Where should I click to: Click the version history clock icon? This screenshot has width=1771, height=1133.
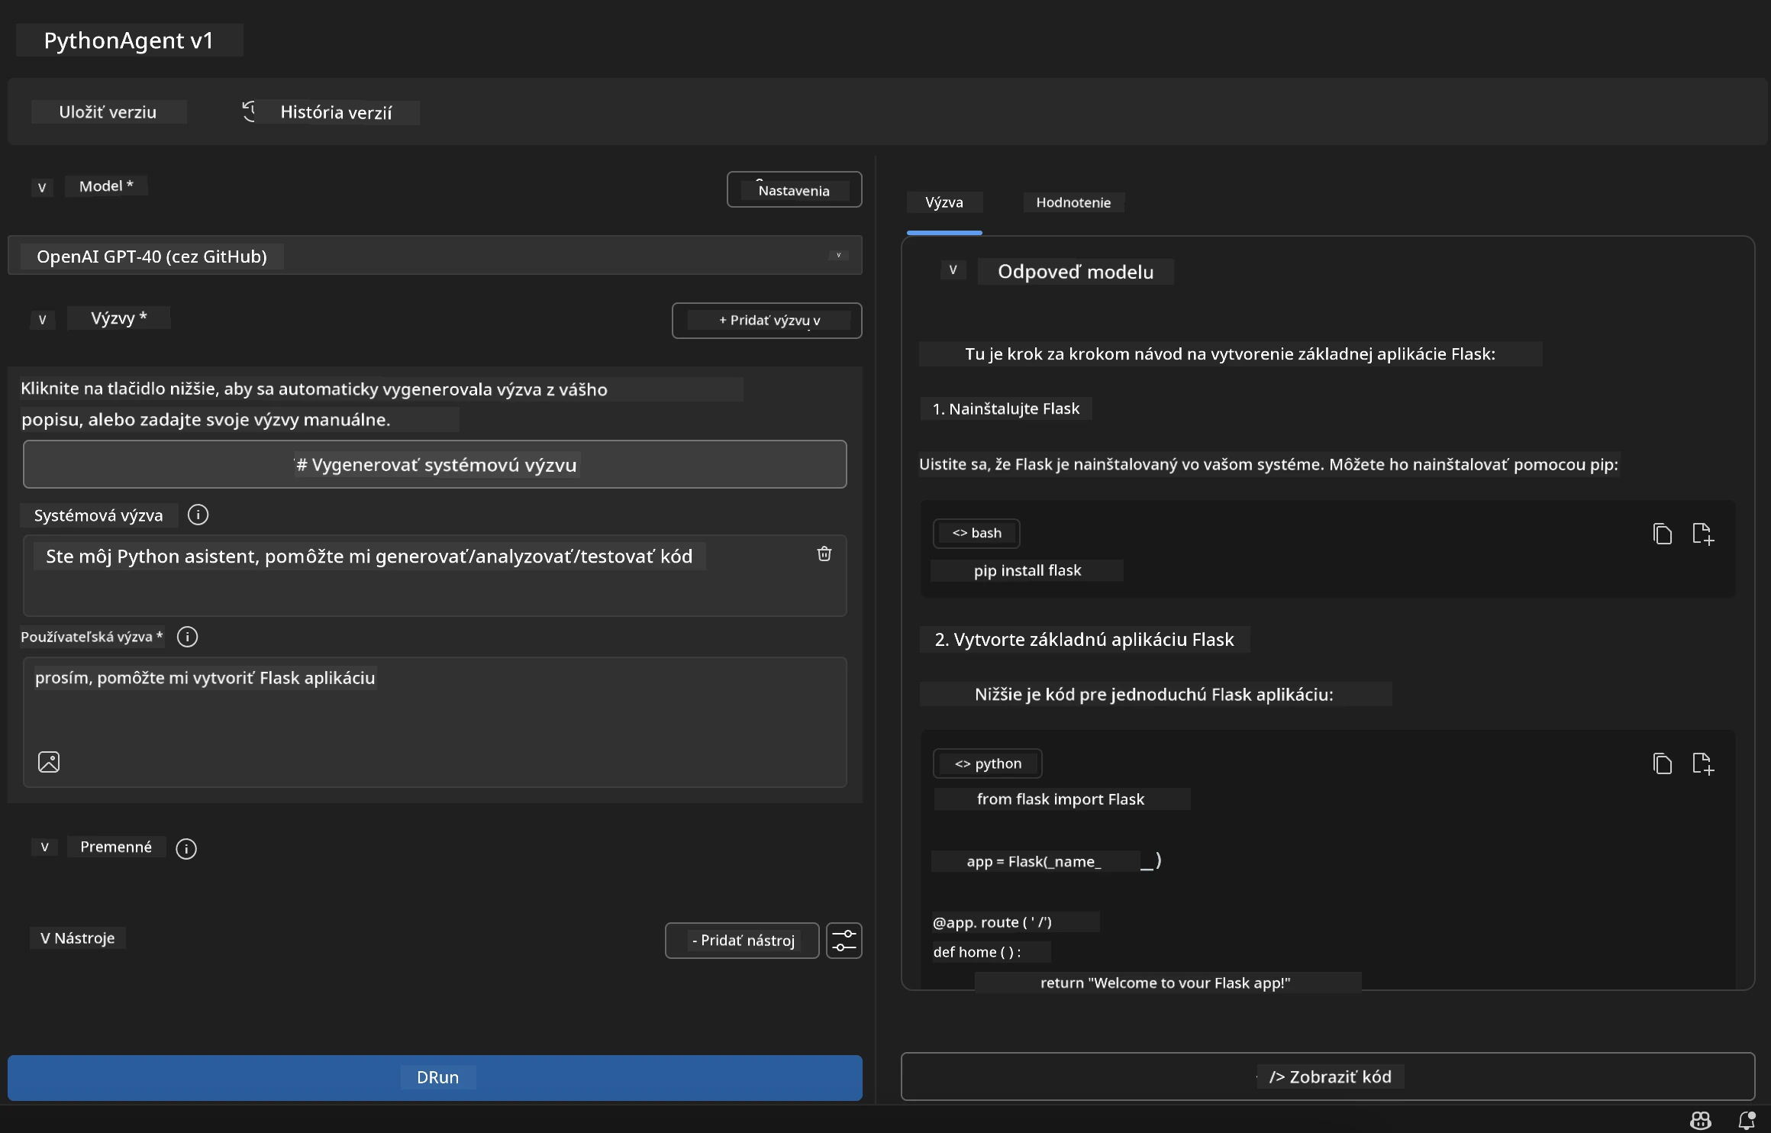pos(249,111)
